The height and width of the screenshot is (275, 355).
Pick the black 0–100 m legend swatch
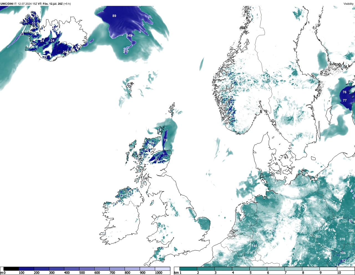point(11,269)
